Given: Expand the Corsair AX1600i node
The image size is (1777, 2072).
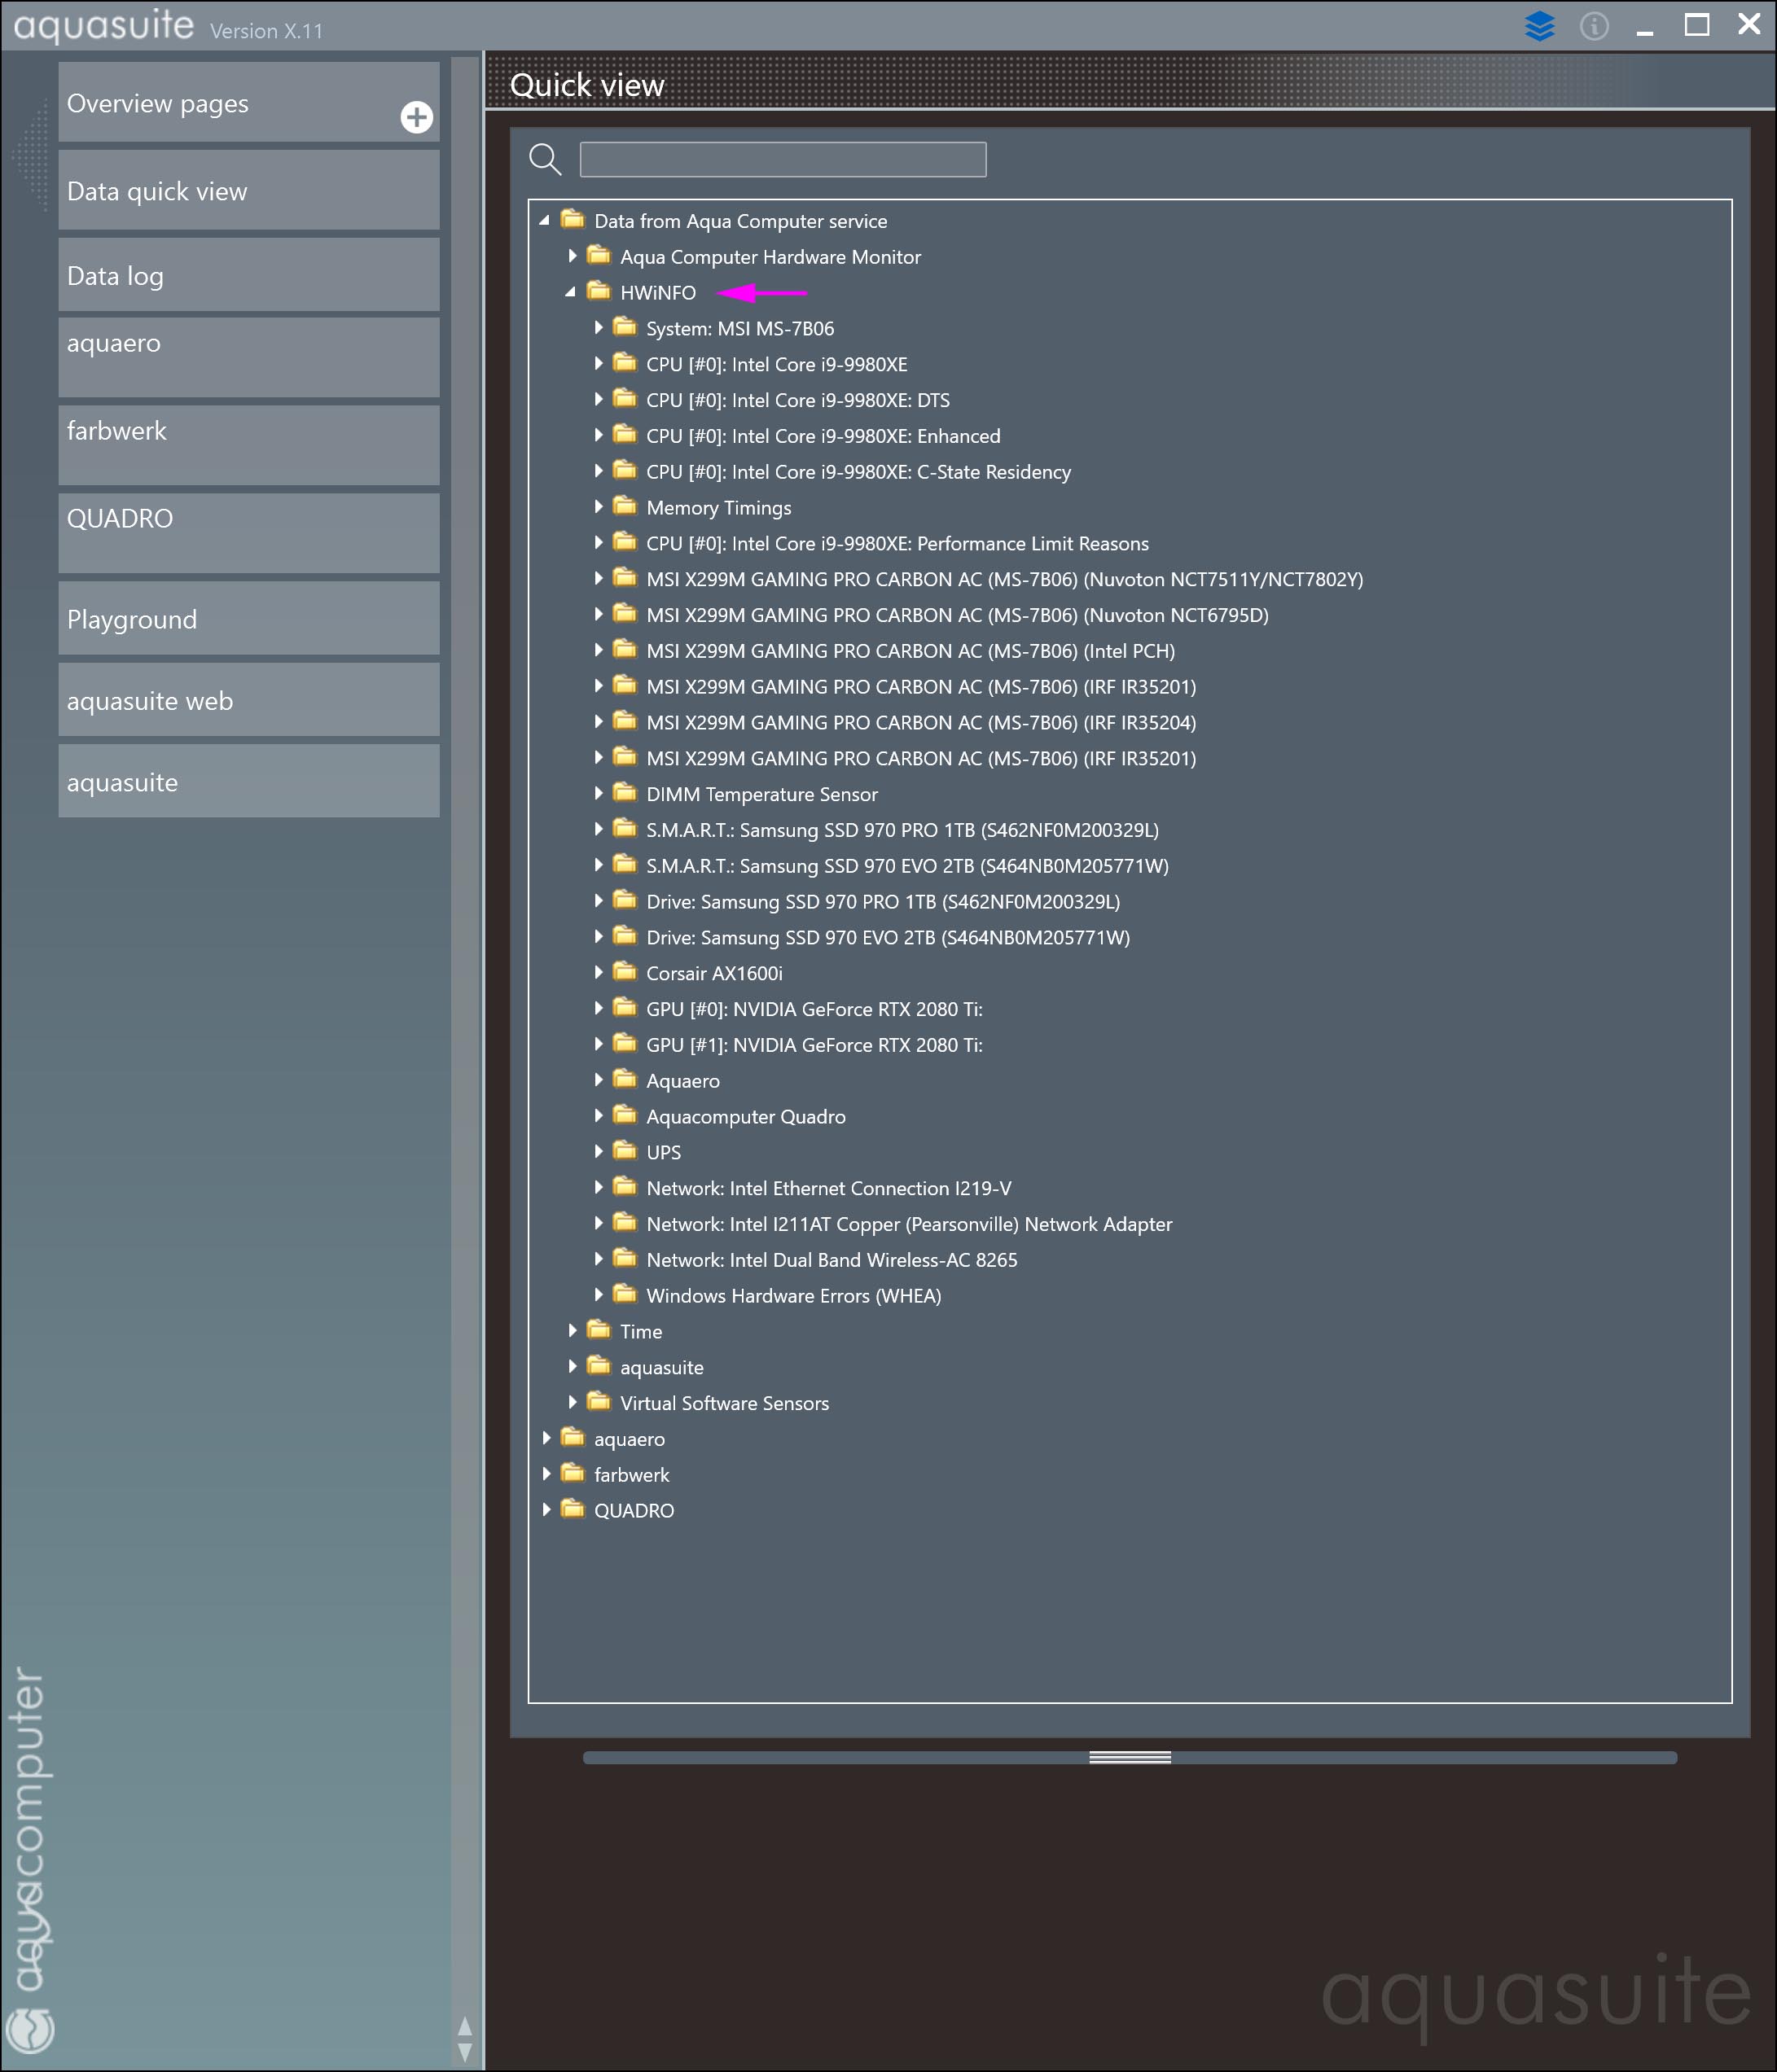Looking at the screenshot, I should click(599, 973).
